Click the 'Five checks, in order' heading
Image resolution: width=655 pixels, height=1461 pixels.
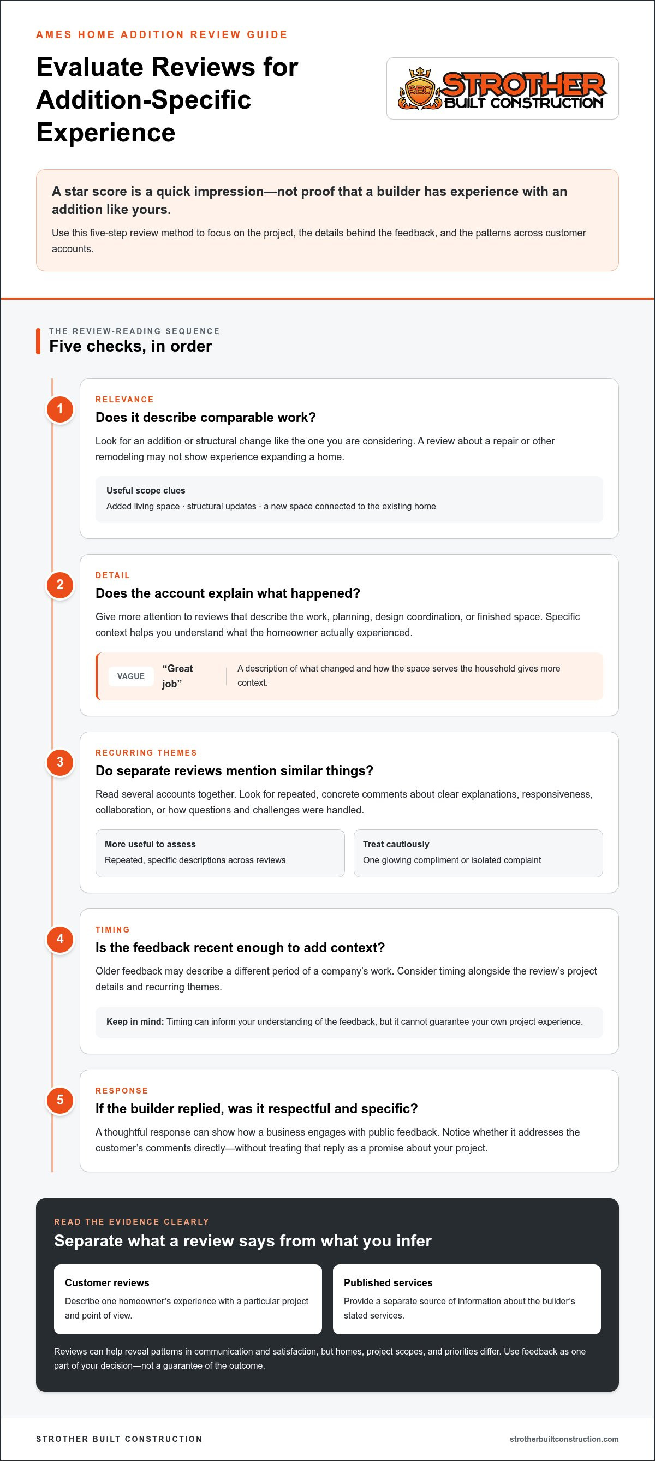pyautogui.click(x=130, y=346)
